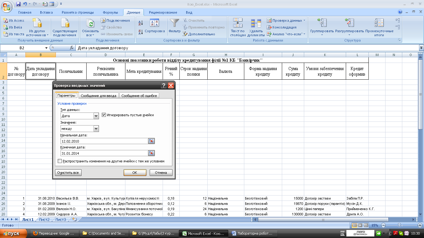
Task: Open Подключения connections
Action: pos(115,20)
